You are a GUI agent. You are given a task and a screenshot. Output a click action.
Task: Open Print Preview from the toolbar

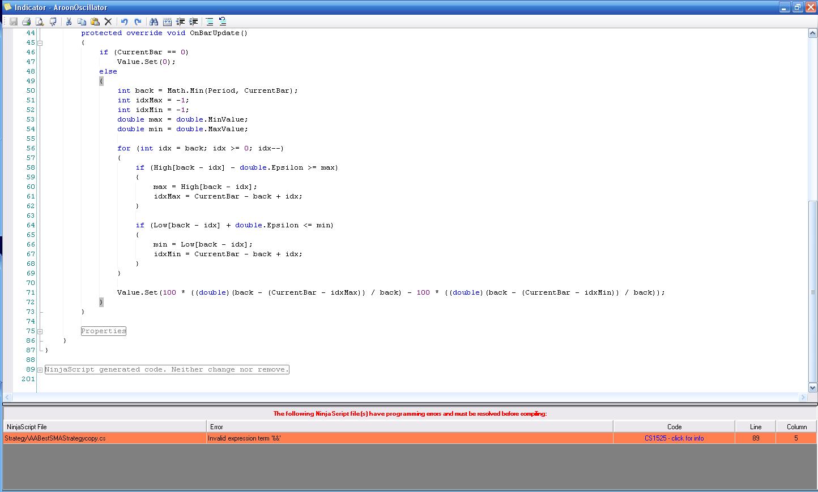(40, 21)
